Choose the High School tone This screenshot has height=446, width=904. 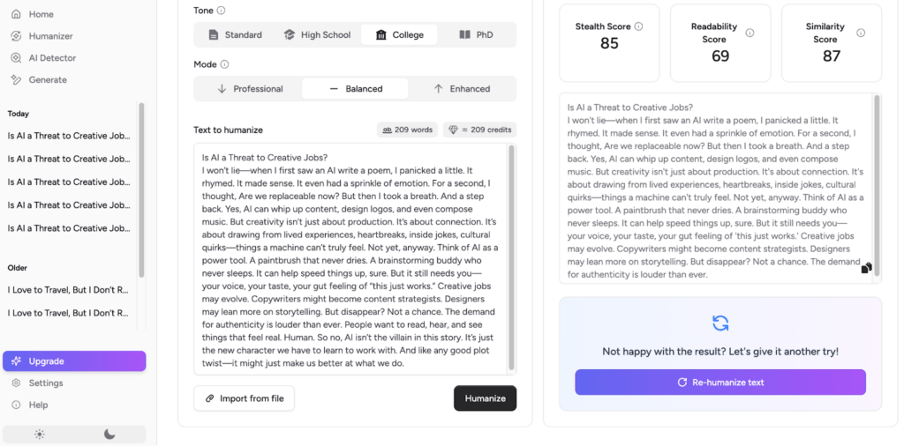(317, 35)
